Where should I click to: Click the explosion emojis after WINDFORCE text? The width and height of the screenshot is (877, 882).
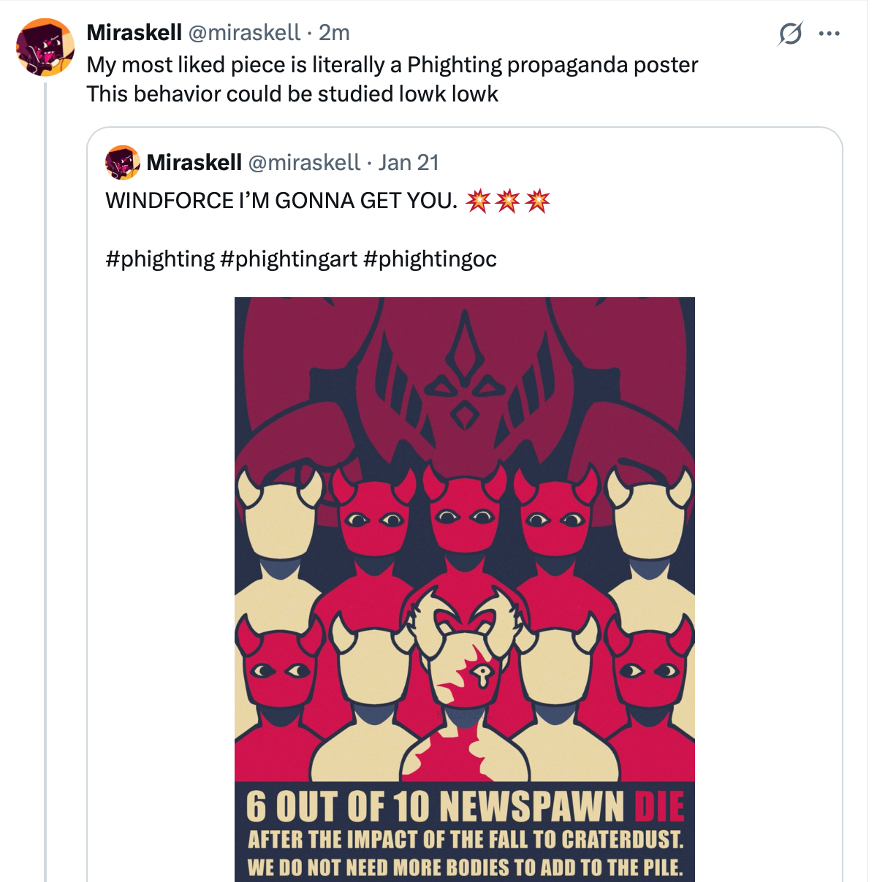(507, 200)
